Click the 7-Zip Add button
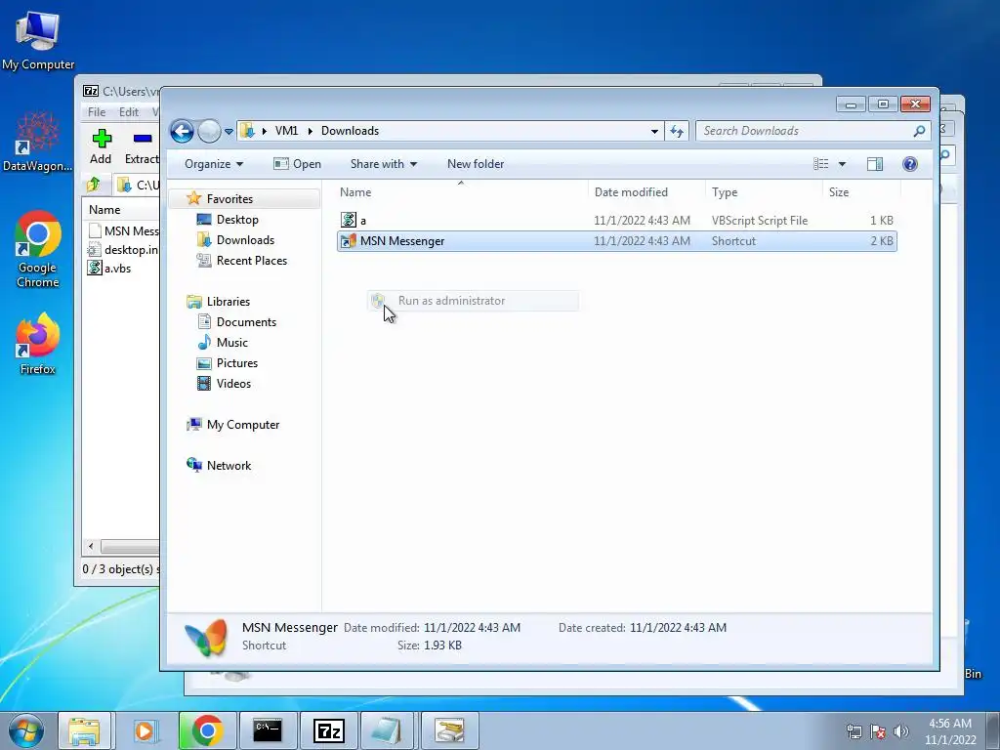The height and width of the screenshot is (750, 1000). point(101,146)
